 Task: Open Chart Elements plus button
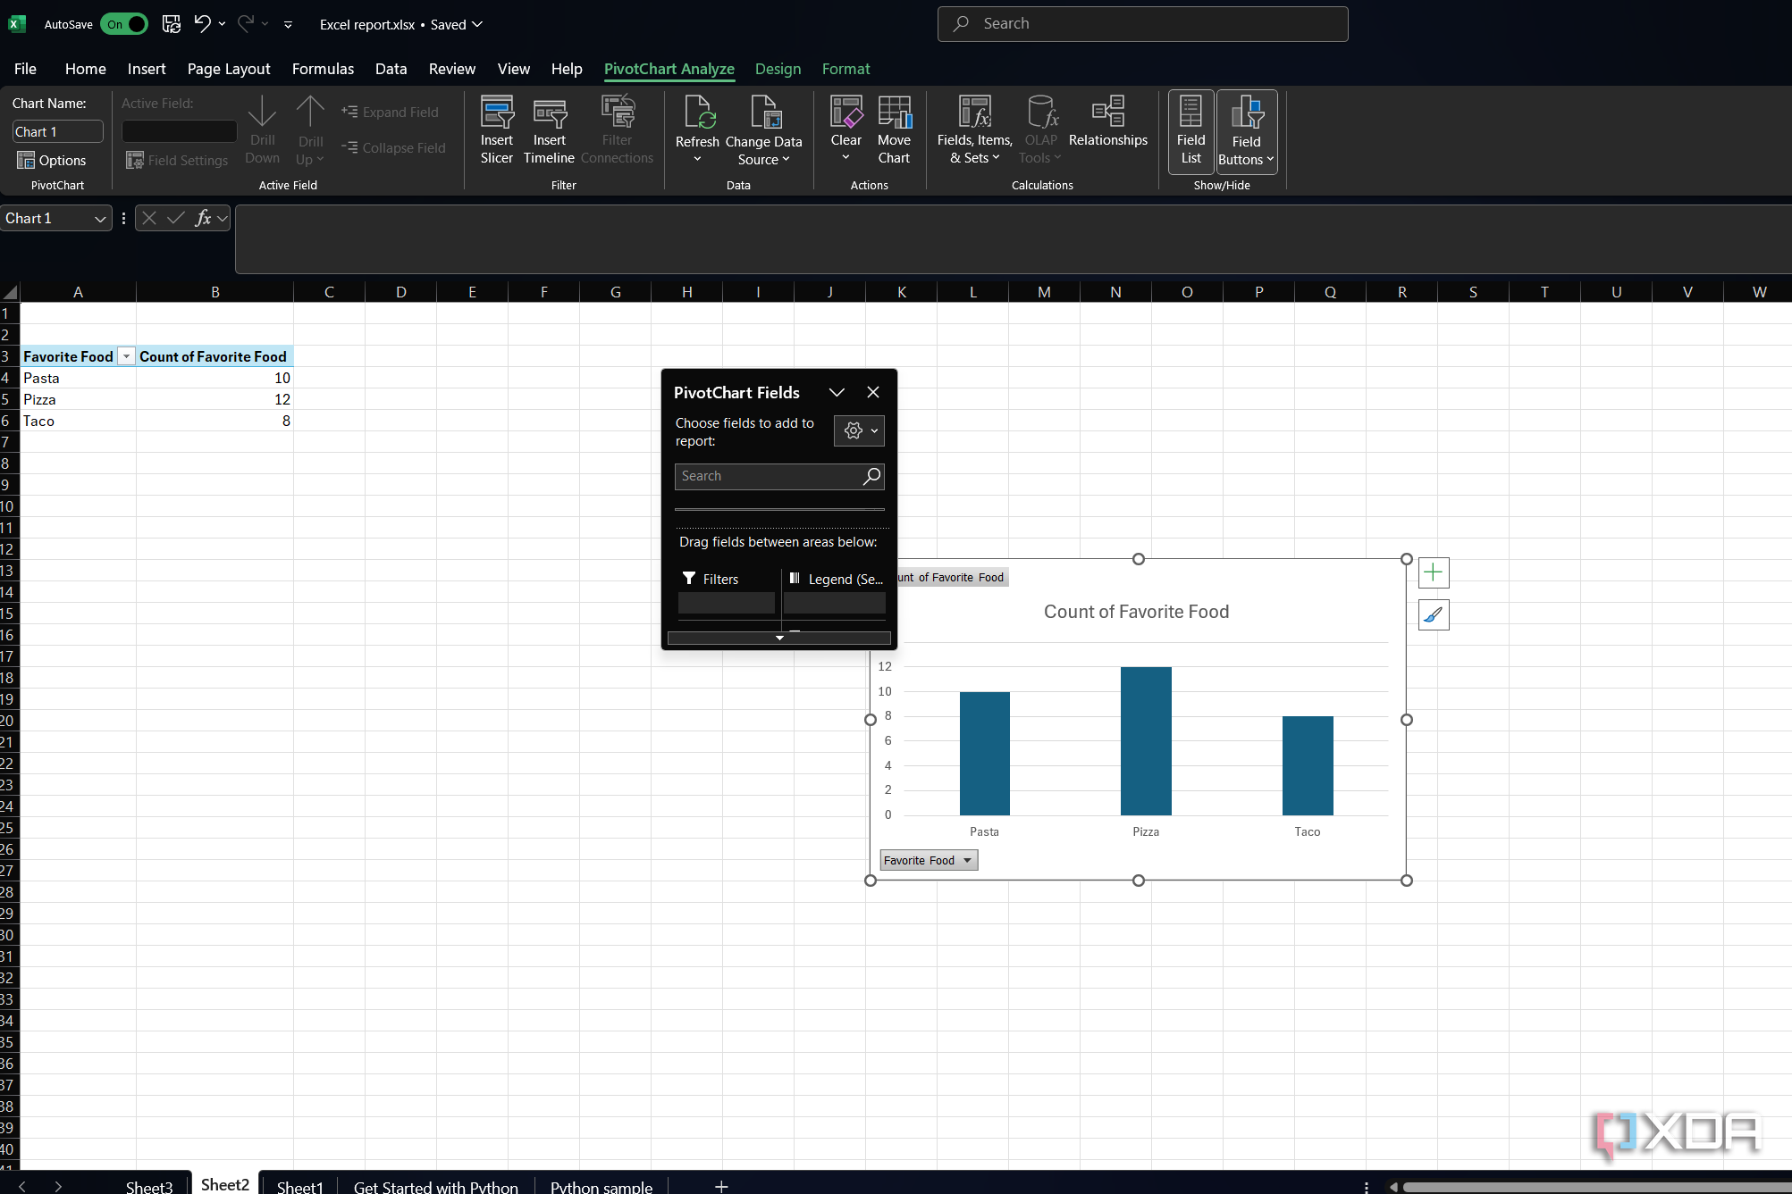coord(1434,572)
